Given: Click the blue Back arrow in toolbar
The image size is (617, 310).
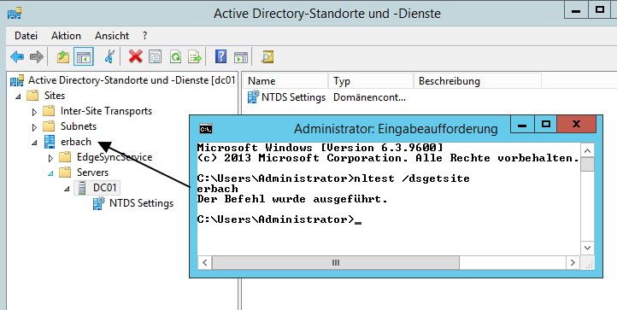Looking at the screenshot, I should click(17, 57).
